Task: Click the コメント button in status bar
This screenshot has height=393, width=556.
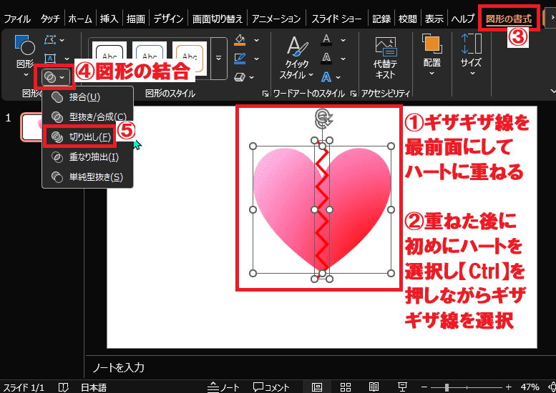Action: tap(271, 387)
